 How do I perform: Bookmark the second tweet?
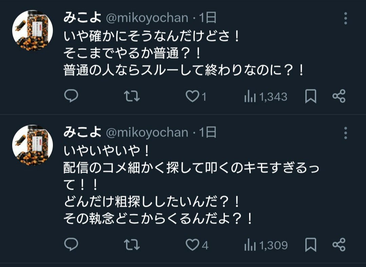coord(310,245)
